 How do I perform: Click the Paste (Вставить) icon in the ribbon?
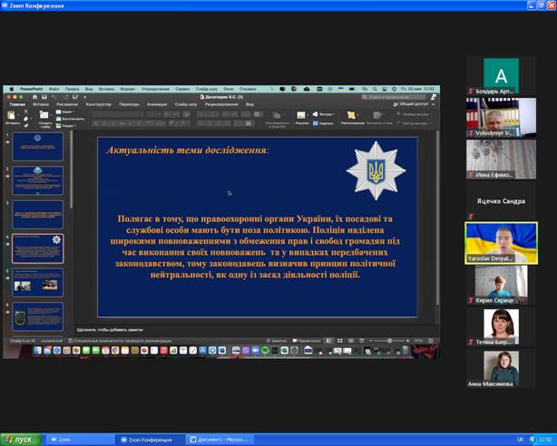tap(12, 115)
